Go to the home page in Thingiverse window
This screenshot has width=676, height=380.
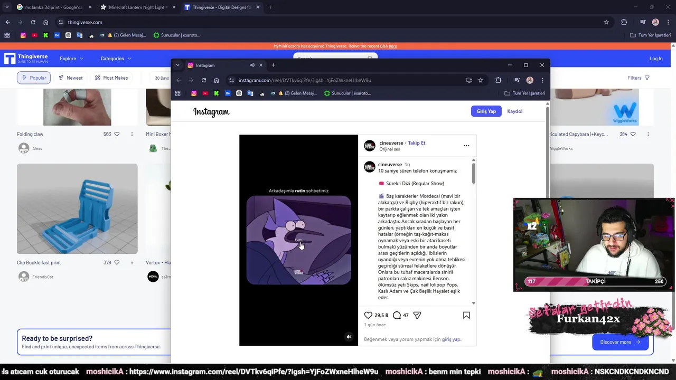45,22
